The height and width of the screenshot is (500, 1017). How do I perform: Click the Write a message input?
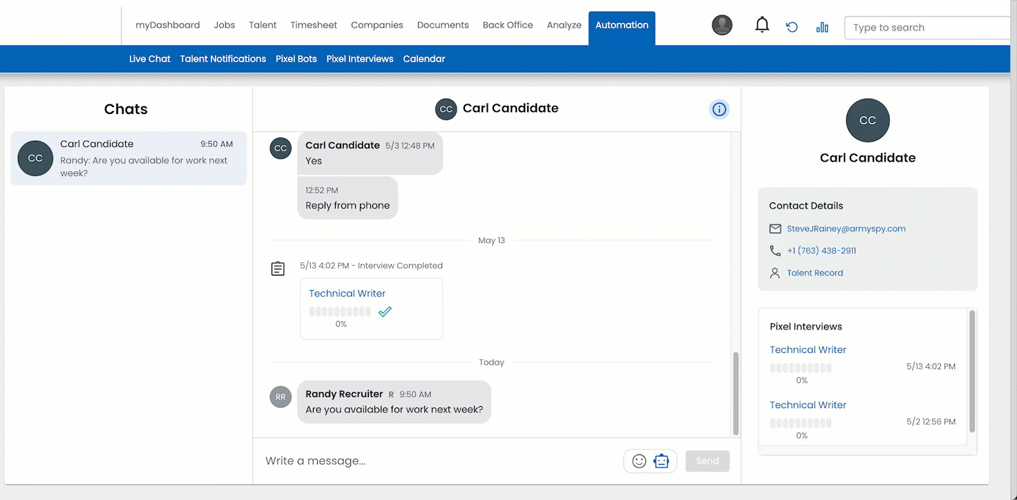tap(442, 461)
